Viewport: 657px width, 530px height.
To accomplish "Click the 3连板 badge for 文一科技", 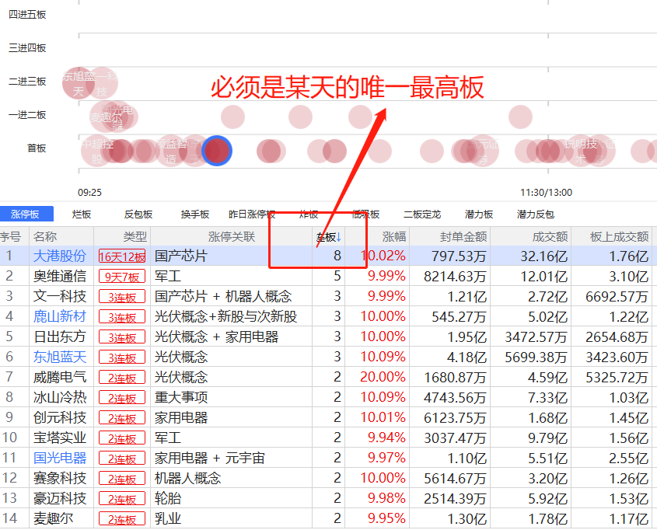I will point(122,296).
